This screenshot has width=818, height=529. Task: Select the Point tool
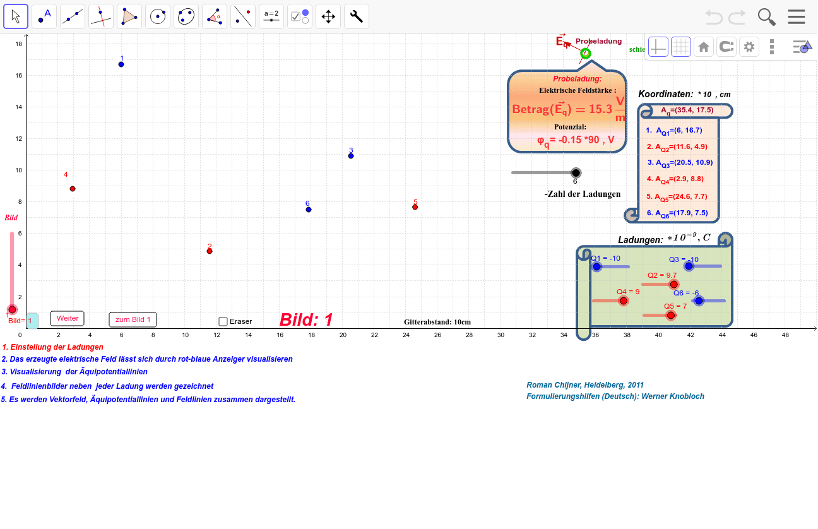click(x=44, y=16)
